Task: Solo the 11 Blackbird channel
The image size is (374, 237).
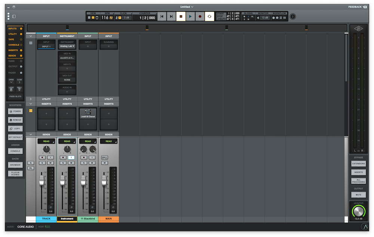Action: point(84,163)
